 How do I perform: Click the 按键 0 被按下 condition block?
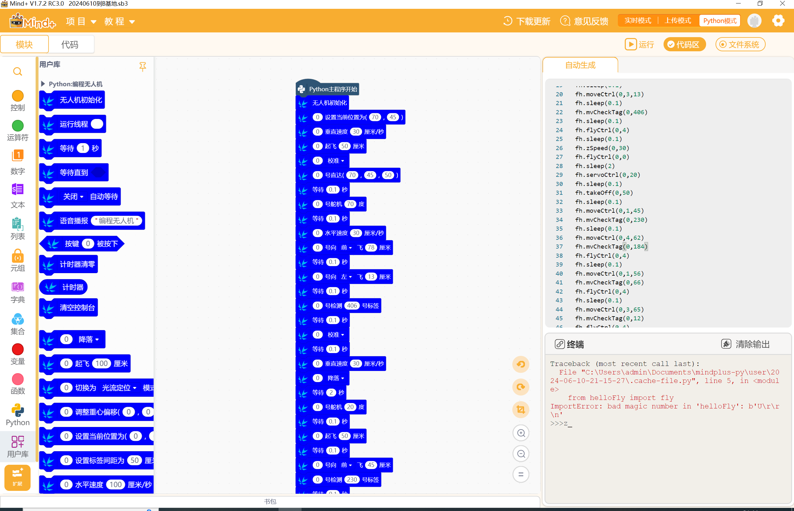[82, 244]
